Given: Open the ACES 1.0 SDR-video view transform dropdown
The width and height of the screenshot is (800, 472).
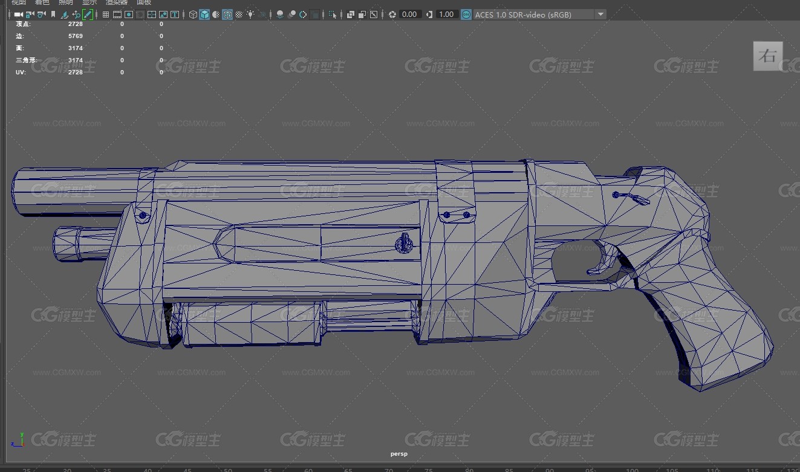Looking at the screenshot, I should (x=539, y=15).
